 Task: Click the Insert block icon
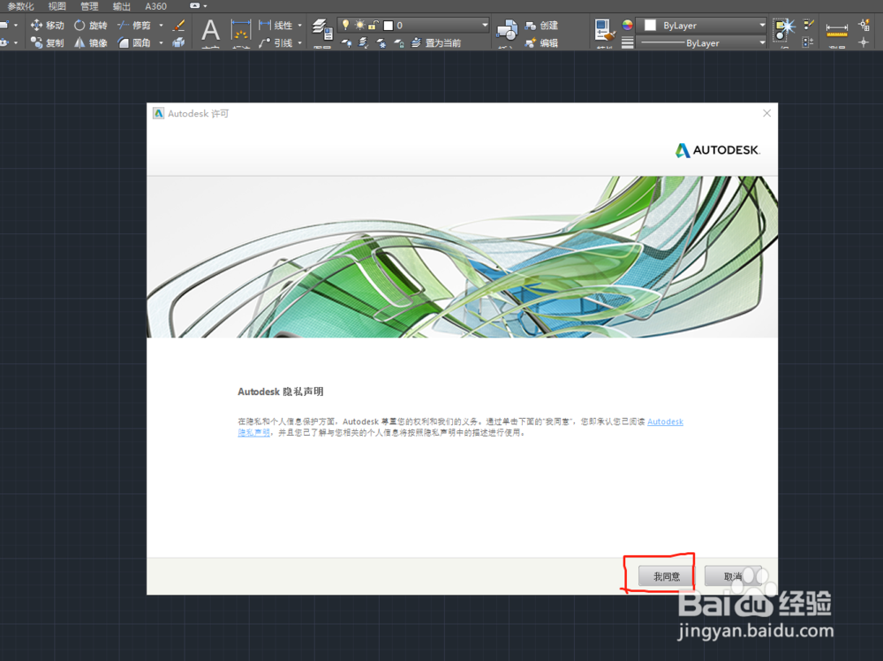tap(507, 30)
